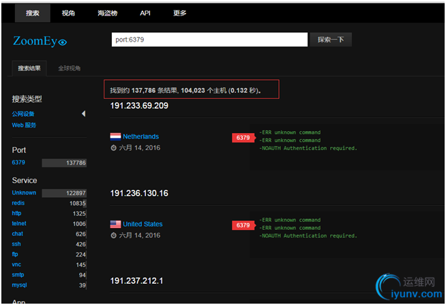
Task: Open the 搜索 top navigation item
Action: (33, 13)
